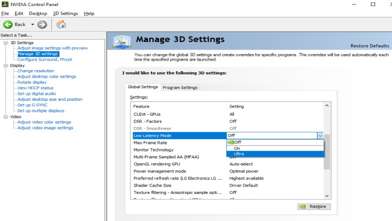The image size is (392, 221).
Task: Click the NVIDIA Control Panel title icon
Action: (x=5, y=4)
